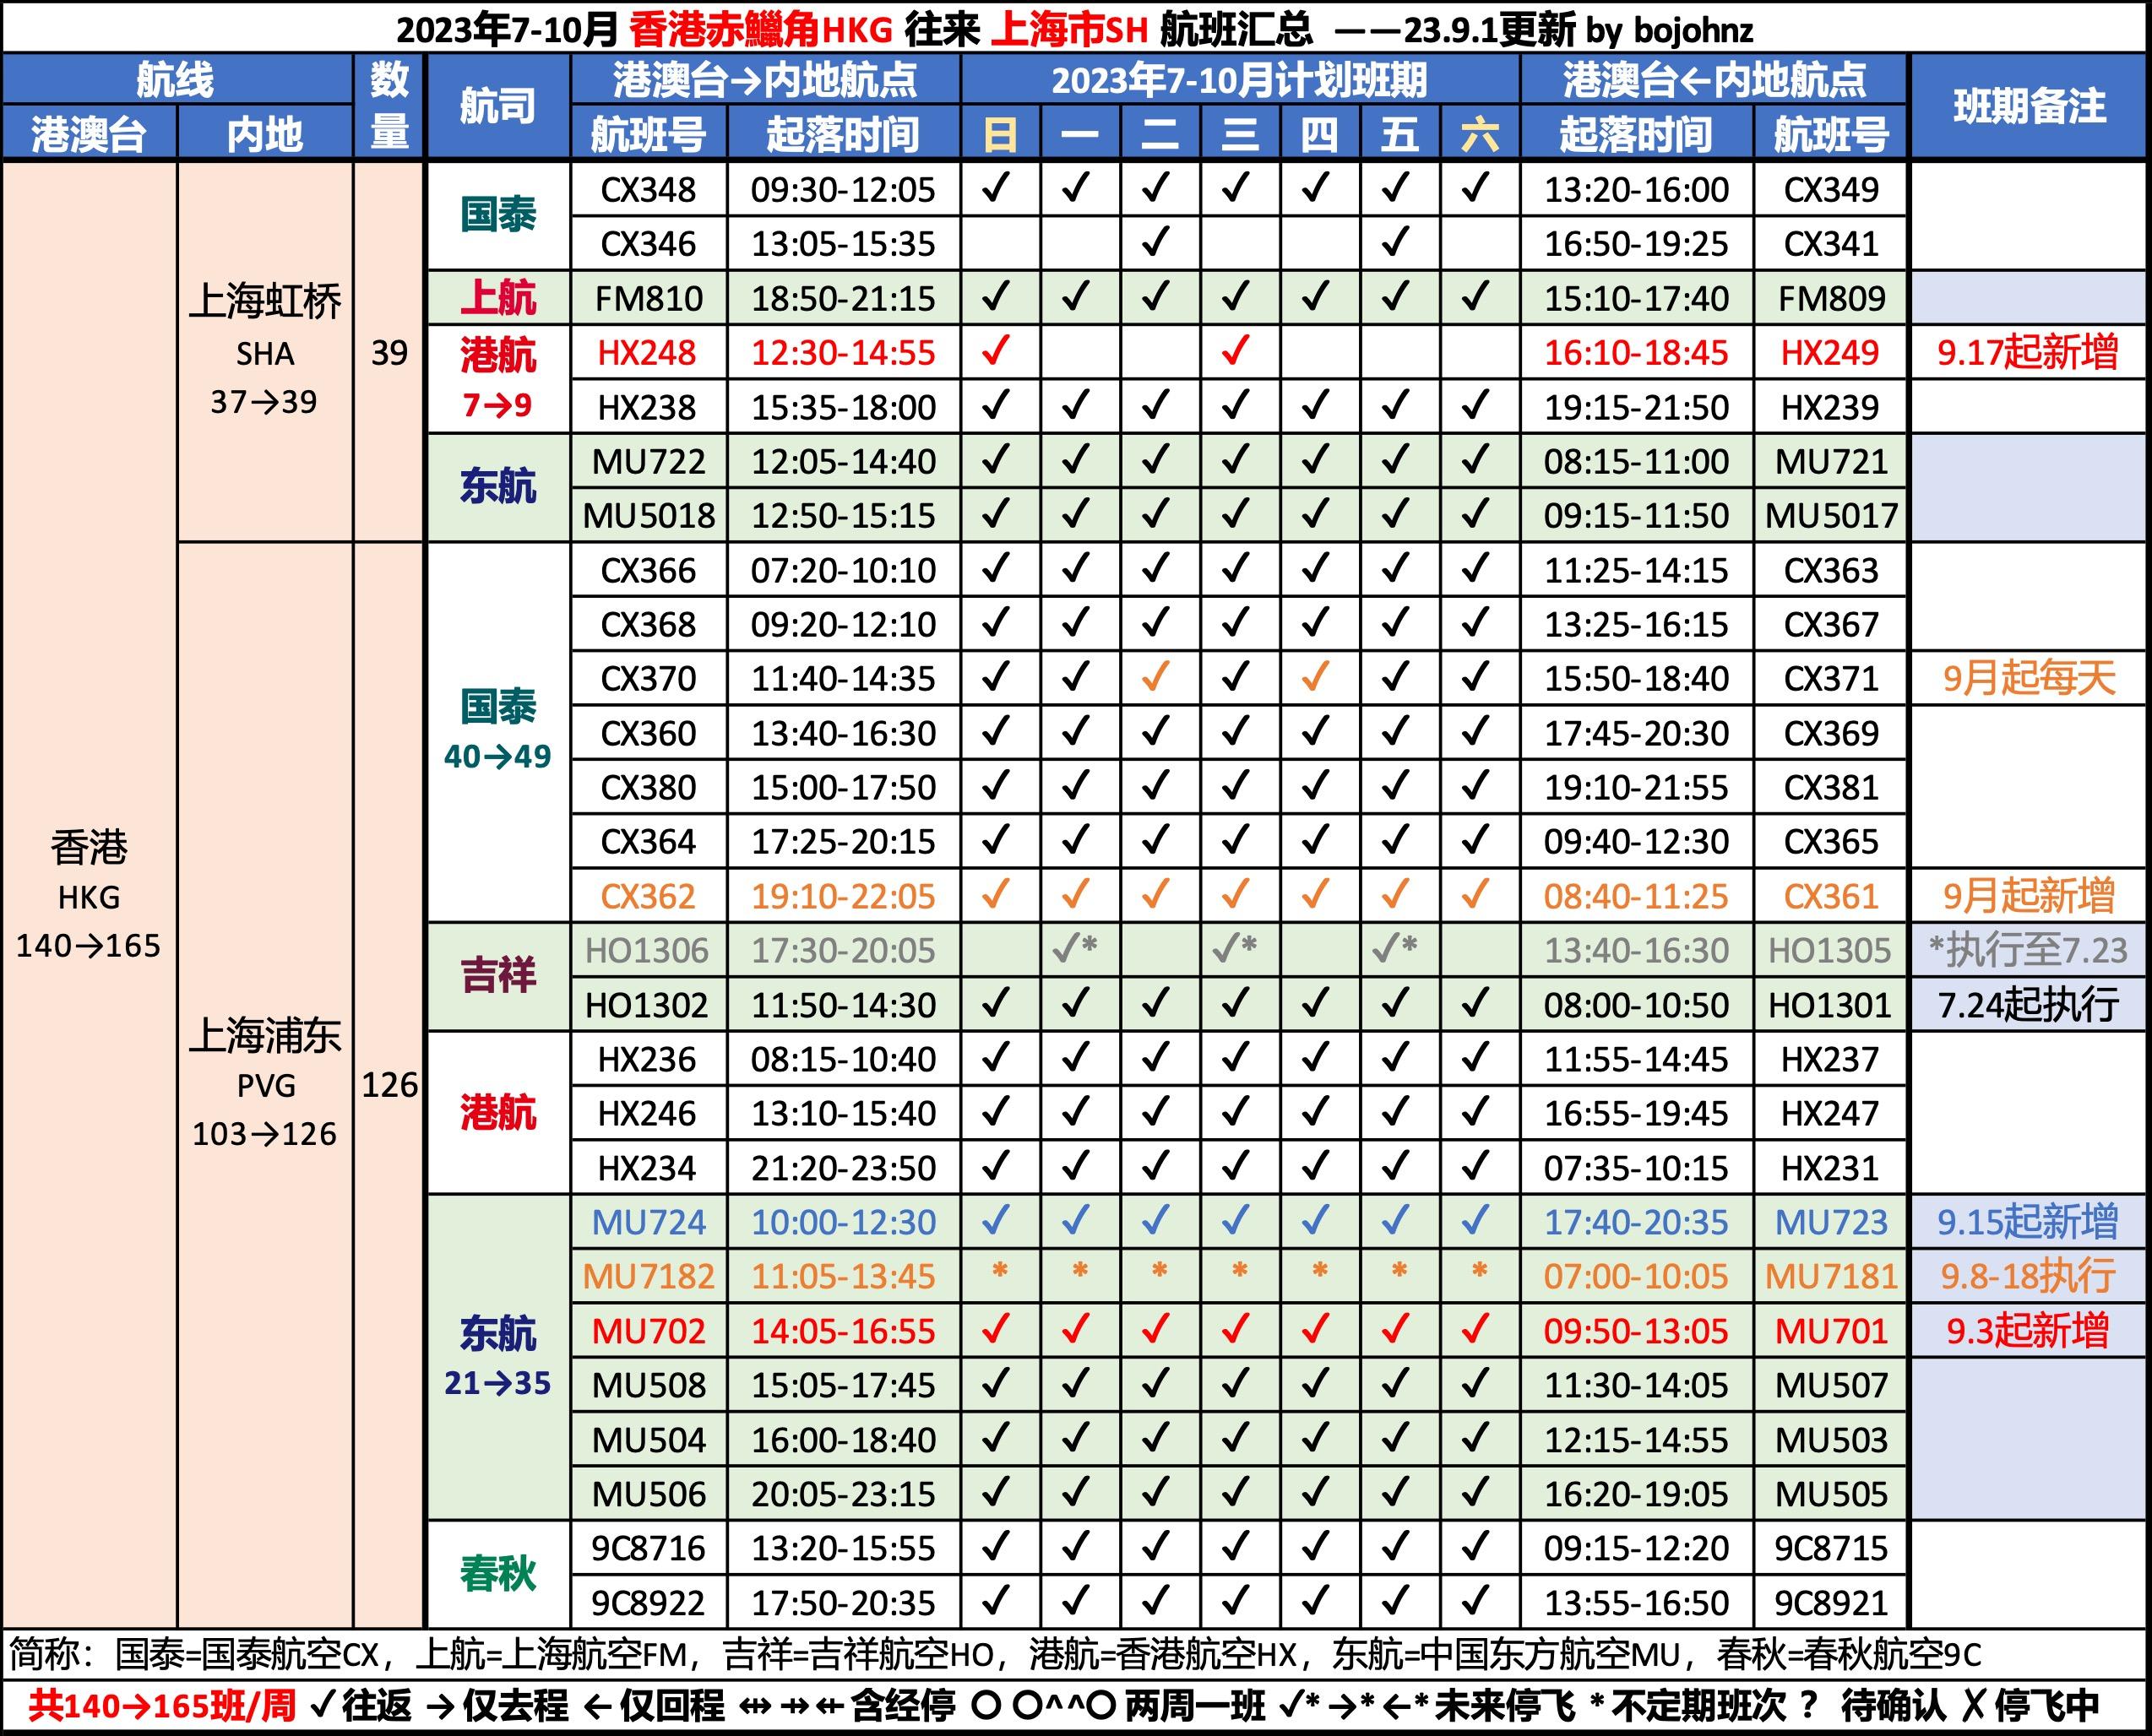
Task: Click the 吉祥 airline label
Action: (497, 977)
